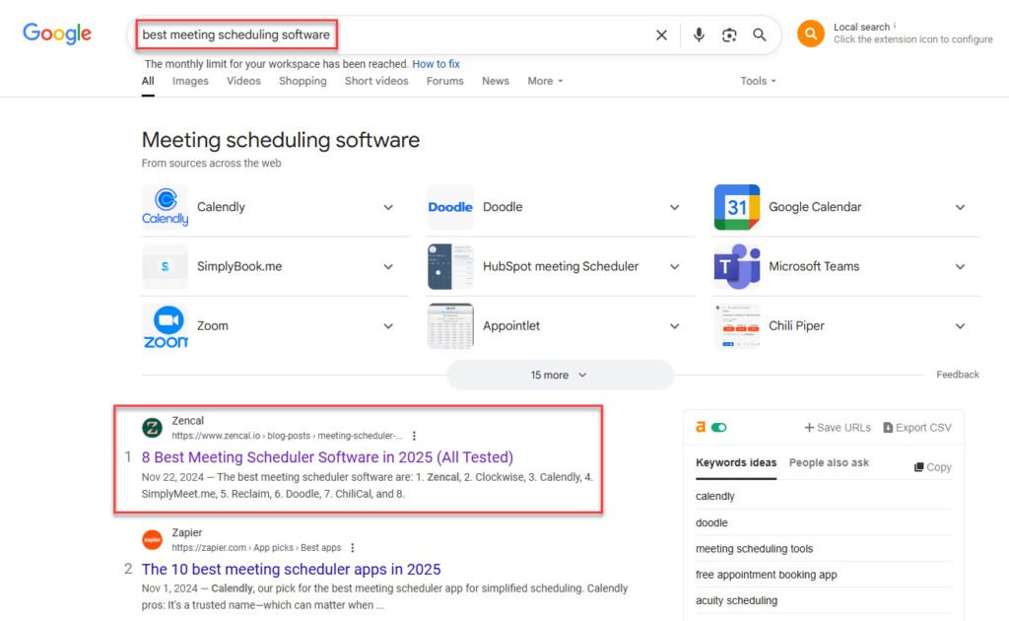Image resolution: width=1009 pixels, height=621 pixels.
Task: Click the HubSpot meeting Scheduler thumbnail
Action: click(x=450, y=266)
